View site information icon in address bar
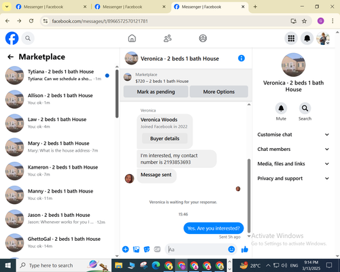This screenshot has width=340, height=272. click(x=46, y=21)
